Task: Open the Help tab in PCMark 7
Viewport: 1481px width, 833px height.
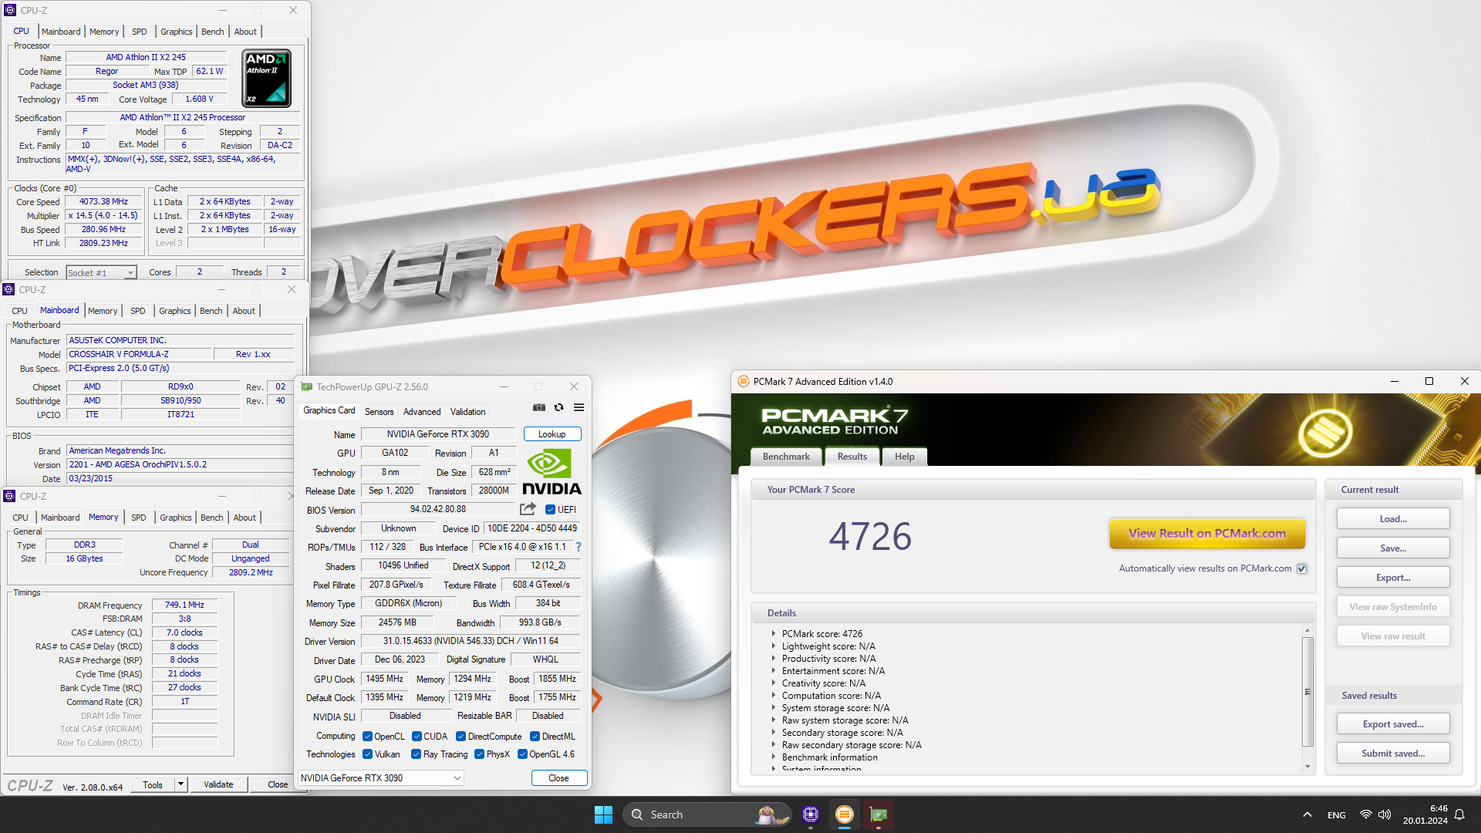Action: [904, 457]
